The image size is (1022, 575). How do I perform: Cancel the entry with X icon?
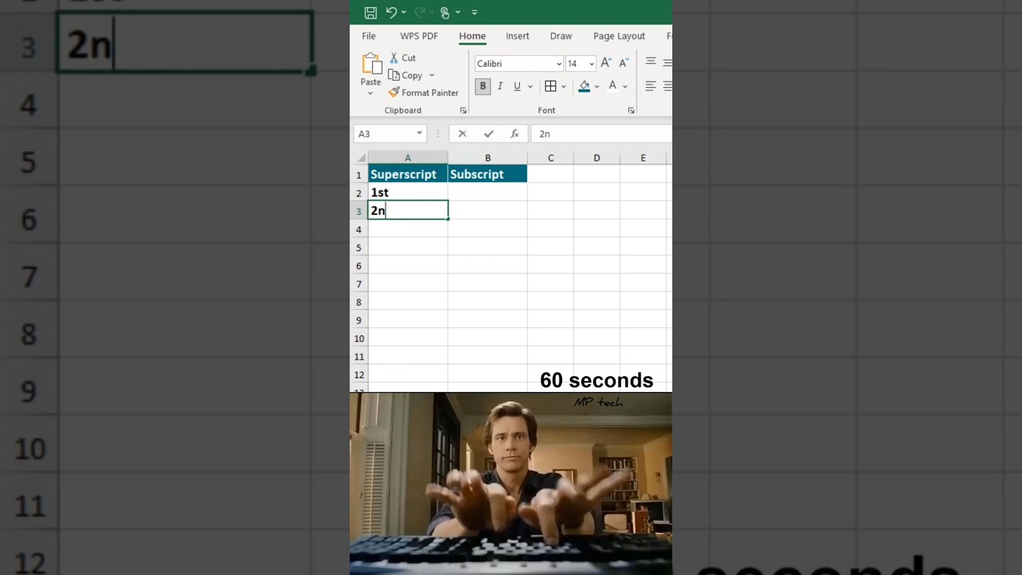pyautogui.click(x=462, y=133)
